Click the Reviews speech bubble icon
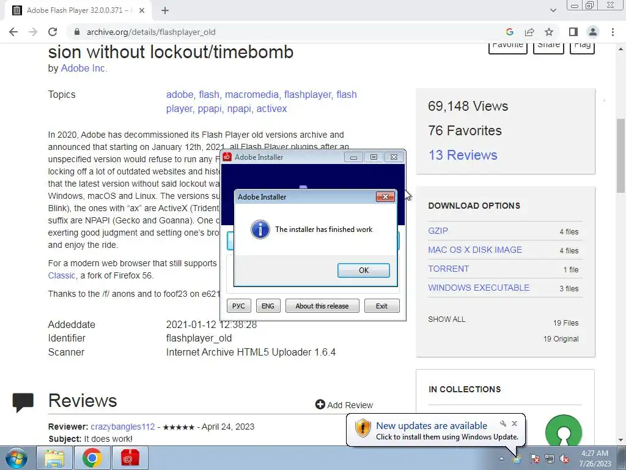 (23, 403)
